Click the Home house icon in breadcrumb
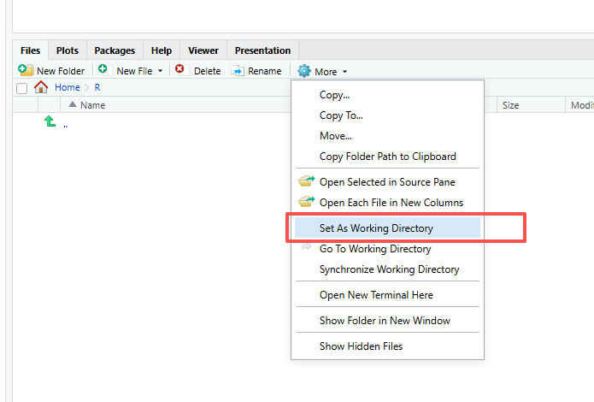Screen dimensions: 594x402 click(41, 87)
